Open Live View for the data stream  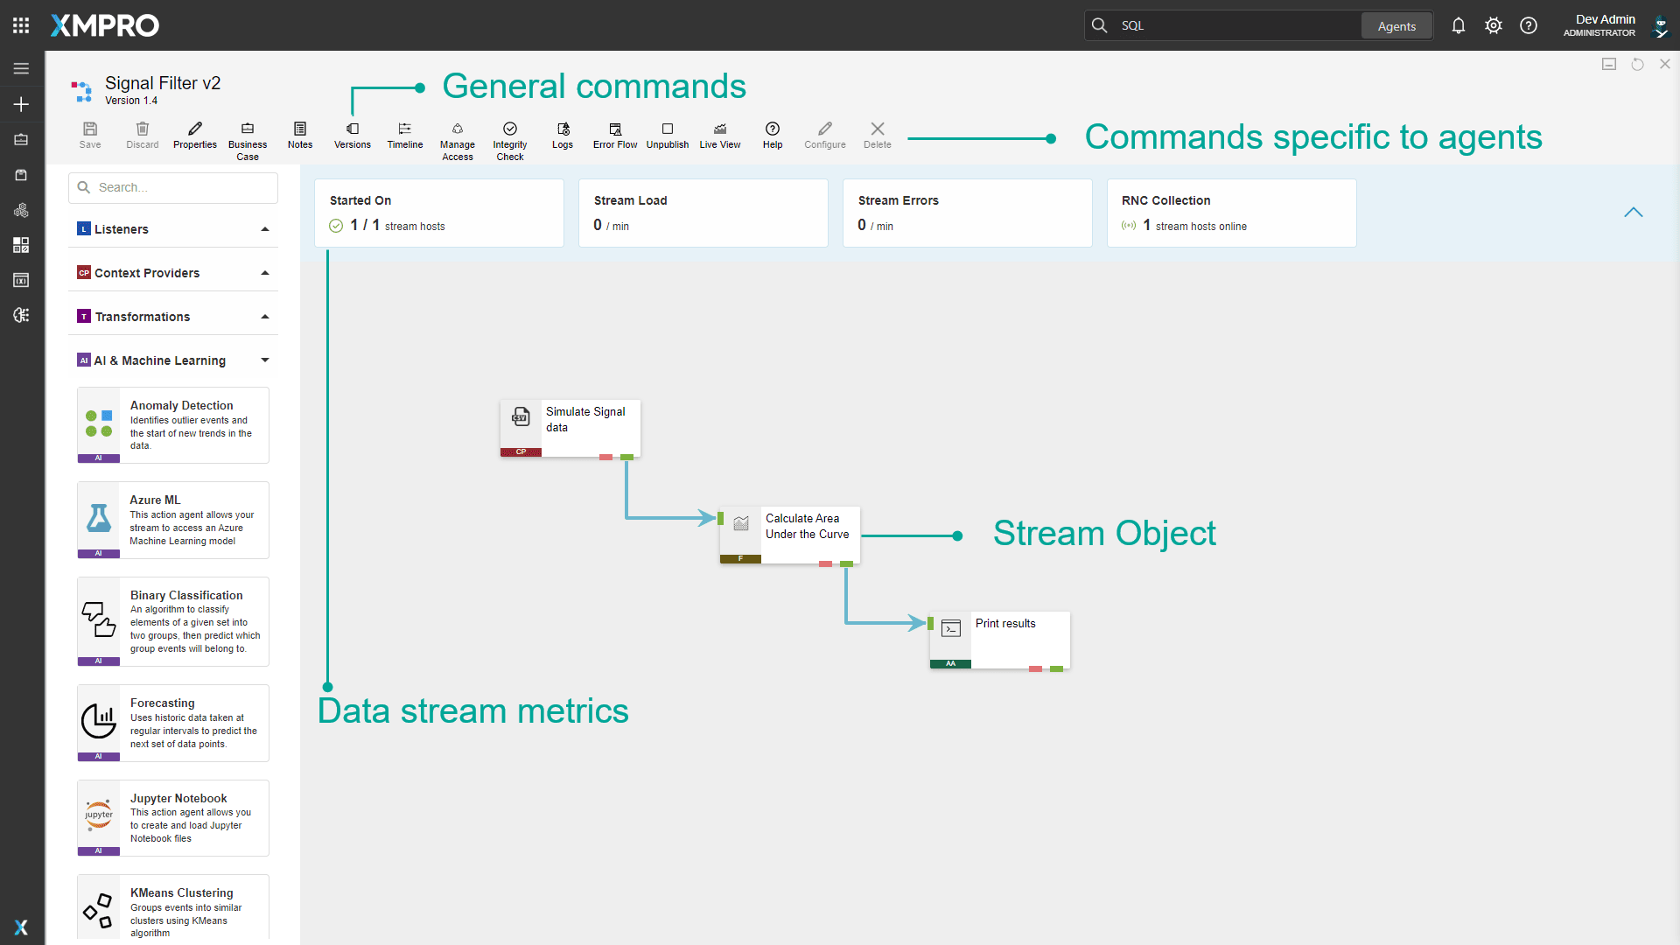tap(719, 136)
